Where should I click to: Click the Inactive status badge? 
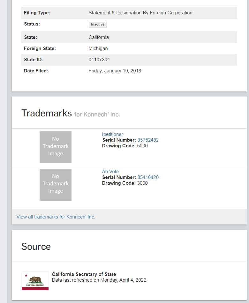[x=98, y=24]
